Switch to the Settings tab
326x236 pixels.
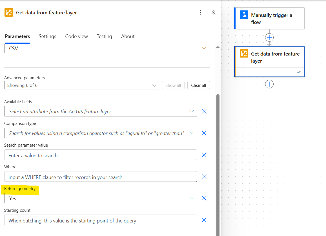coord(47,36)
